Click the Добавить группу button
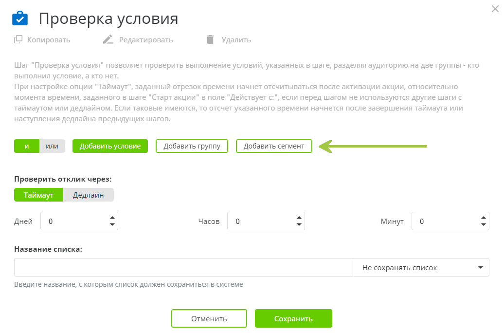Viewport: 504px width, 333px height. point(192,146)
